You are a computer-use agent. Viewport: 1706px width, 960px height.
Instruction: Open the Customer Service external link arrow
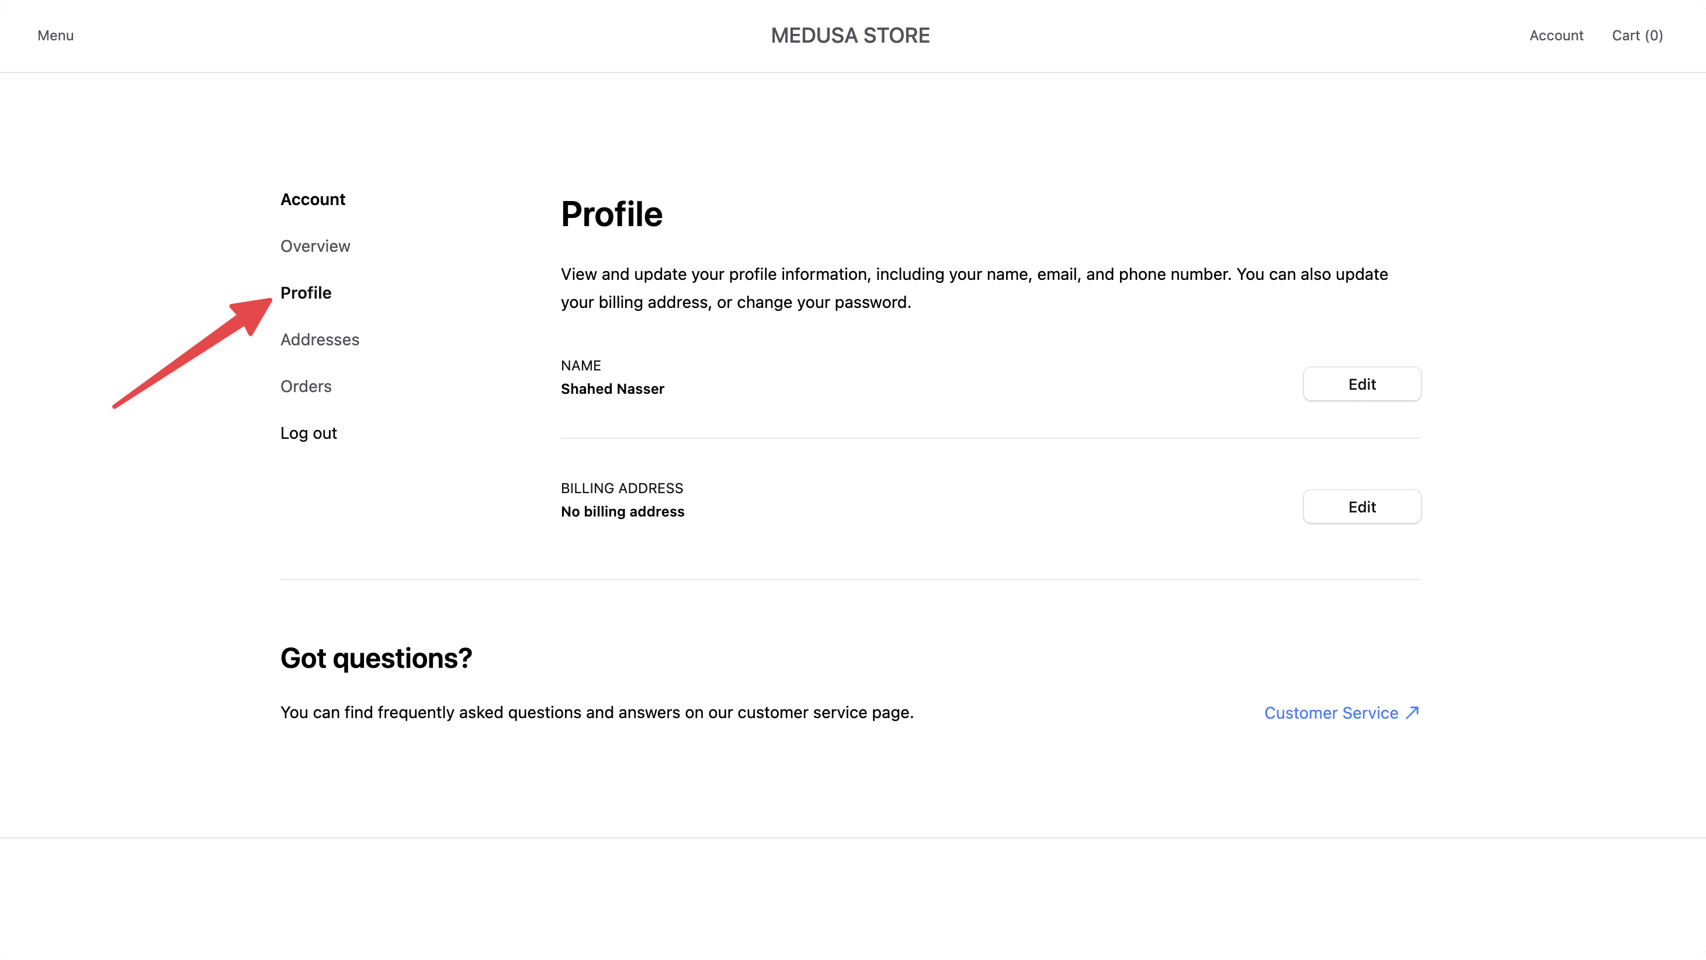pos(1413,713)
